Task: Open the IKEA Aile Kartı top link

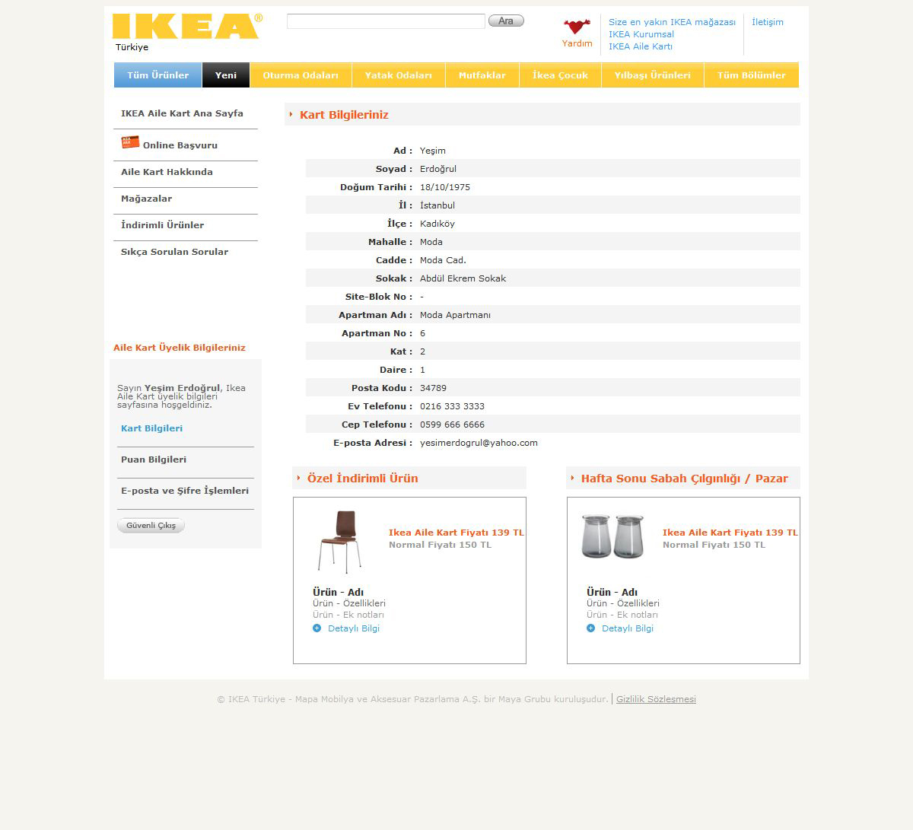Action: (641, 46)
